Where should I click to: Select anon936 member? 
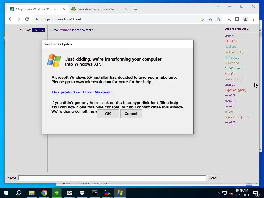(230, 122)
